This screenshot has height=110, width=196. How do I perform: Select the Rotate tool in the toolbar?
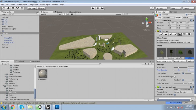(13, 8)
